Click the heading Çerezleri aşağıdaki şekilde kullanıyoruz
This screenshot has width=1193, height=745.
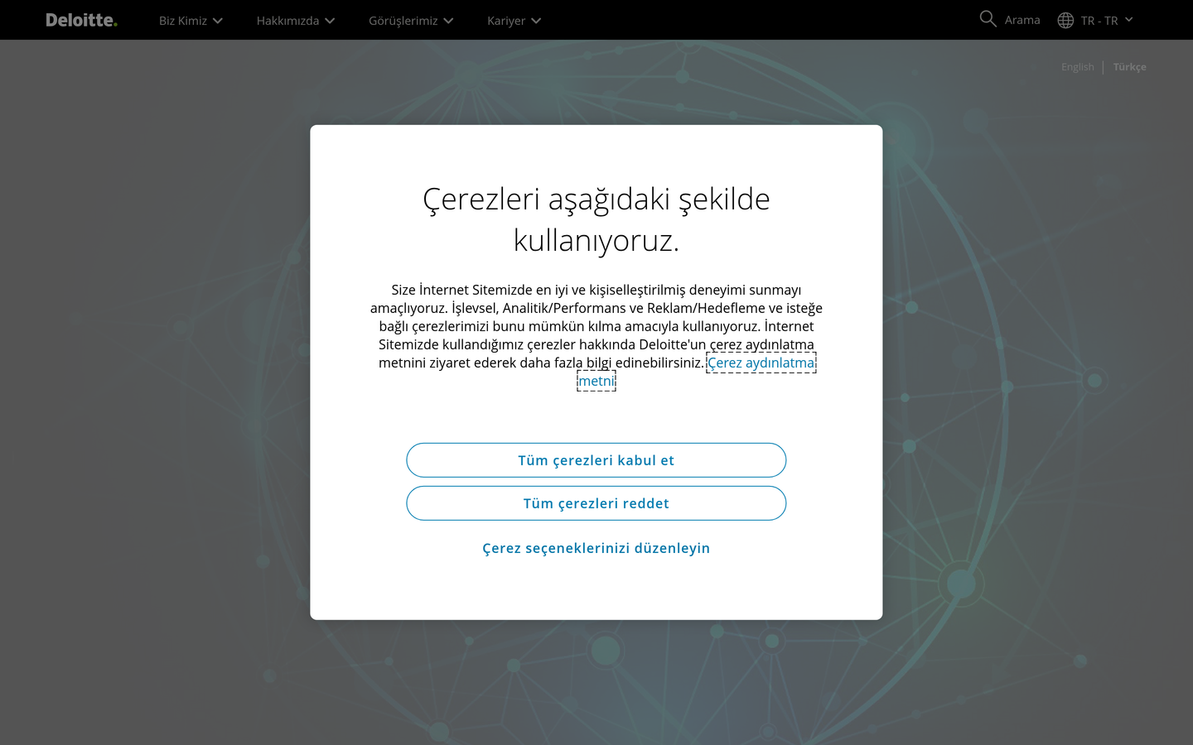596,219
